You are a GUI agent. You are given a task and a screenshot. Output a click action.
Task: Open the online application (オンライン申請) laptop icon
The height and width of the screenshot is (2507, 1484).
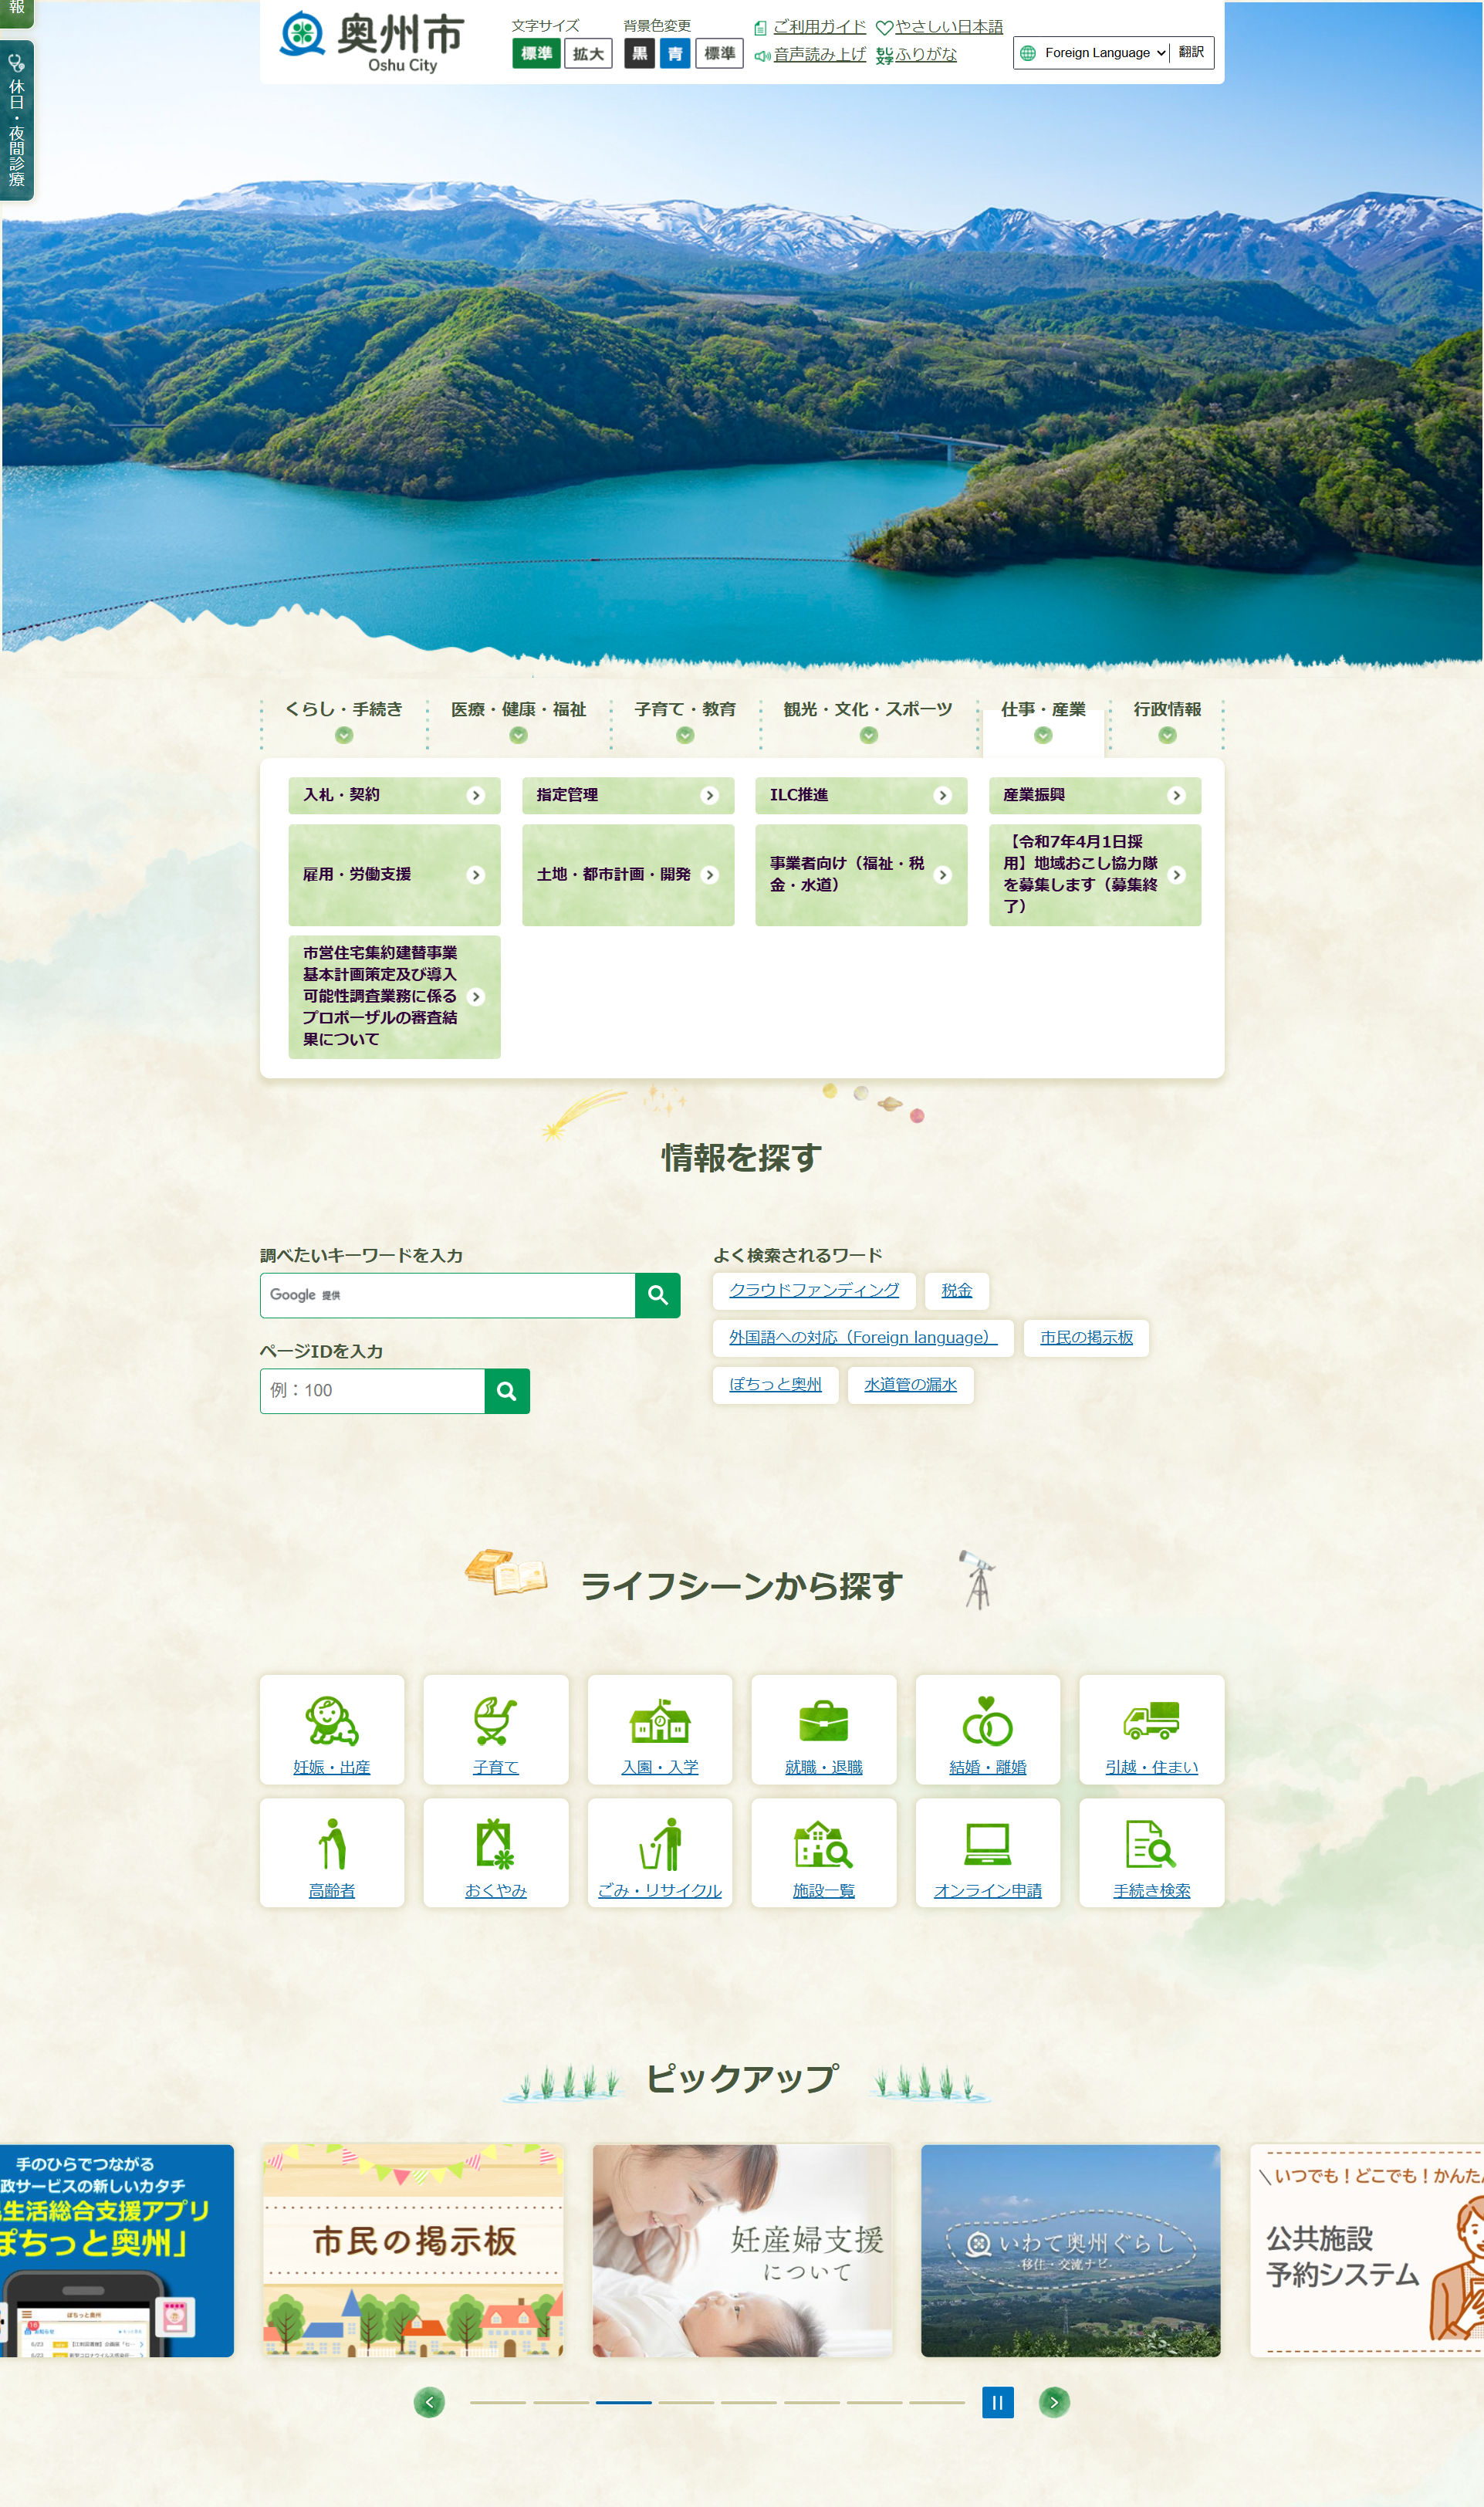click(987, 1844)
